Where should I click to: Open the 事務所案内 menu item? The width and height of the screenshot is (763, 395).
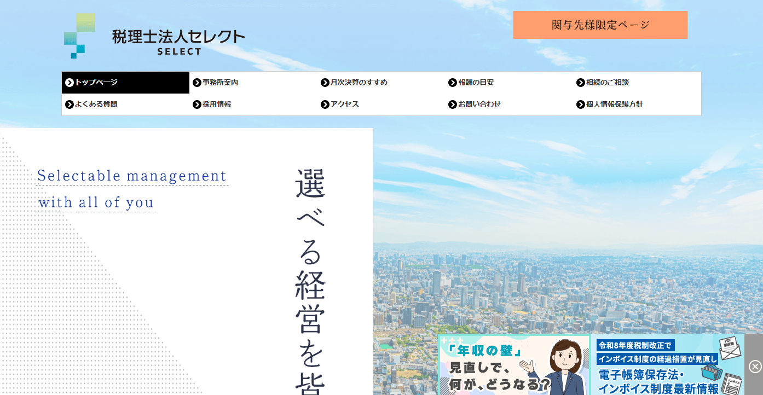[x=253, y=83]
